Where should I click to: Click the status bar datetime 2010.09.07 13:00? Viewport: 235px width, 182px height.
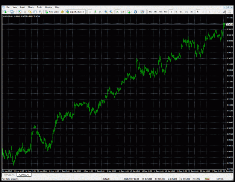pos(131,179)
